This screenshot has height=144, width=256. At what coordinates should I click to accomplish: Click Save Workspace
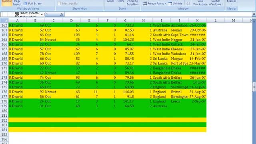200,3
